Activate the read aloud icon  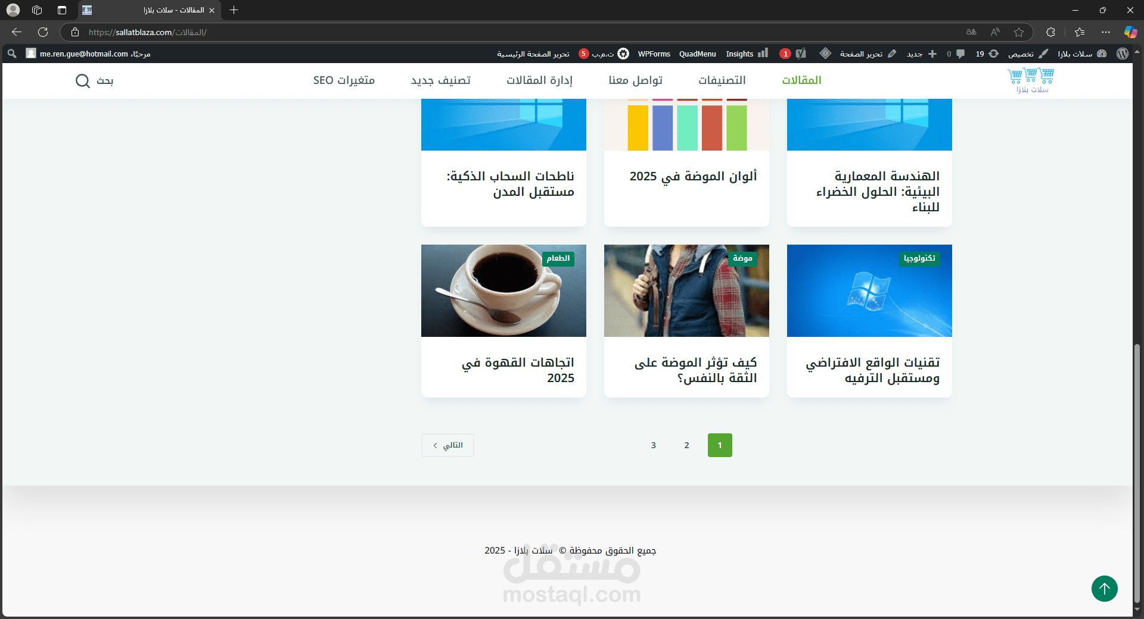tap(995, 32)
